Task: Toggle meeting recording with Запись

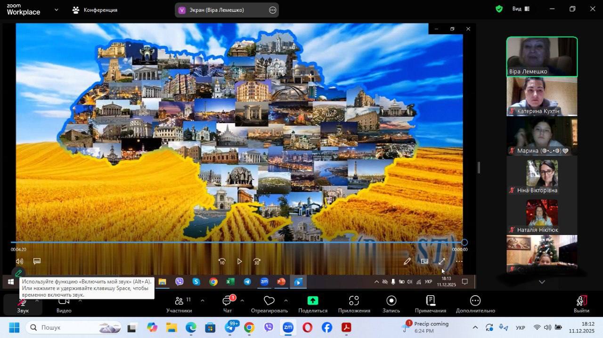Action: coord(391,304)
